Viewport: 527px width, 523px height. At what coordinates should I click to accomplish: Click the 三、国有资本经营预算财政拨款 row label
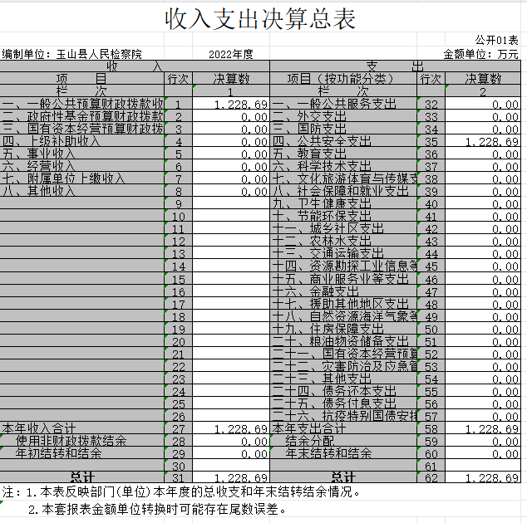coord(82,129)
